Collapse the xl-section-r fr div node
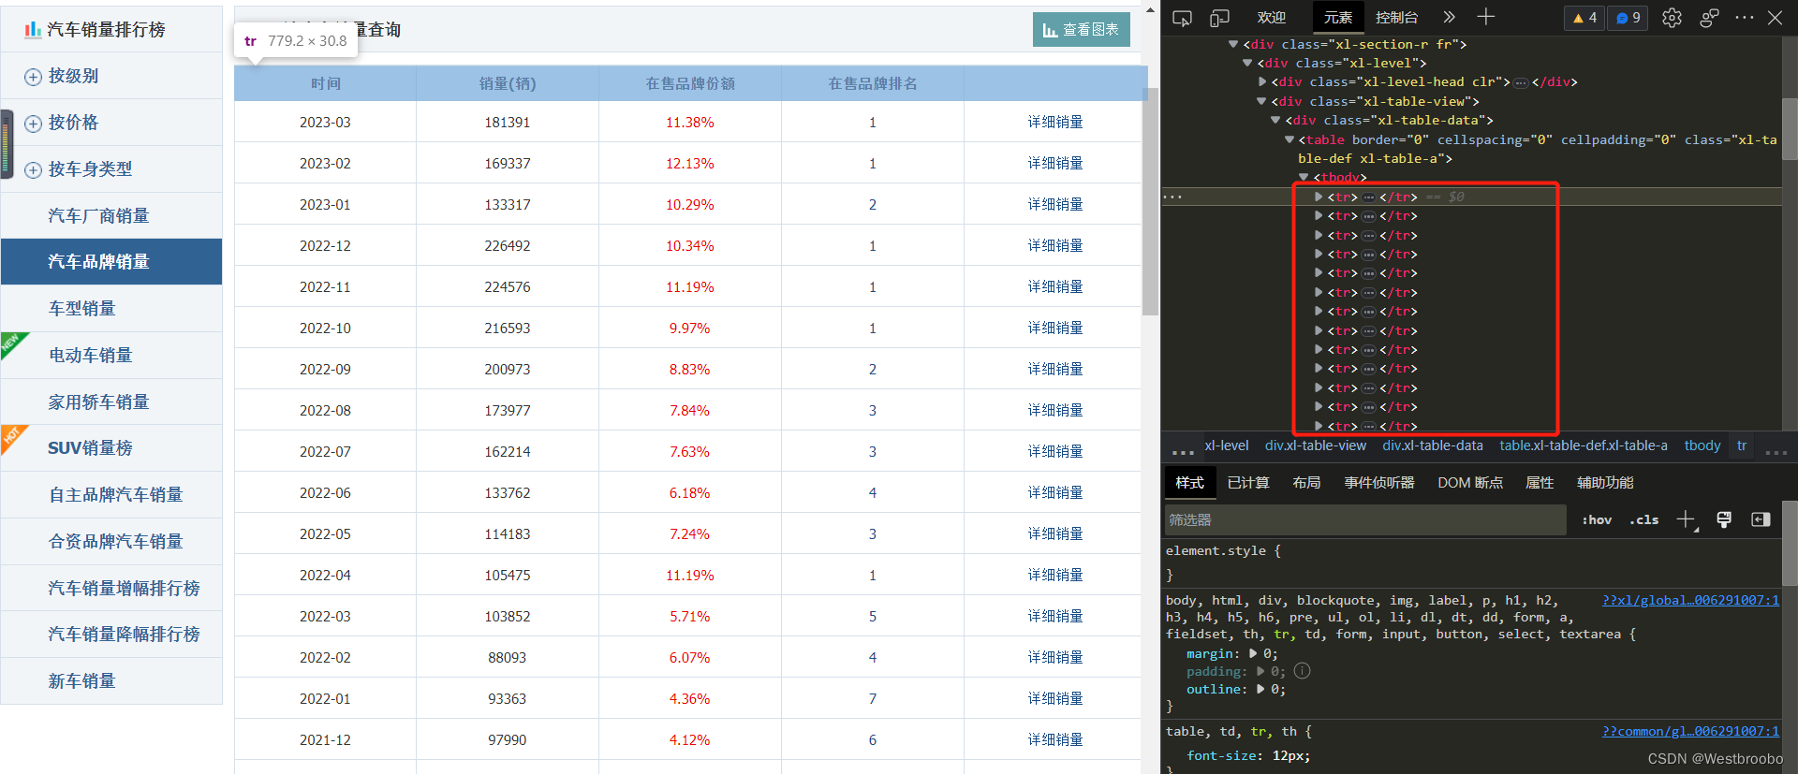Screen dimensions: 1798x774 tap(1233, 44)
